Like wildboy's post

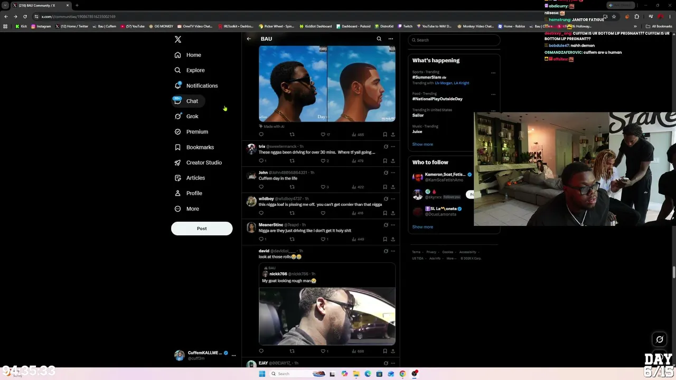tap(323, 213)
